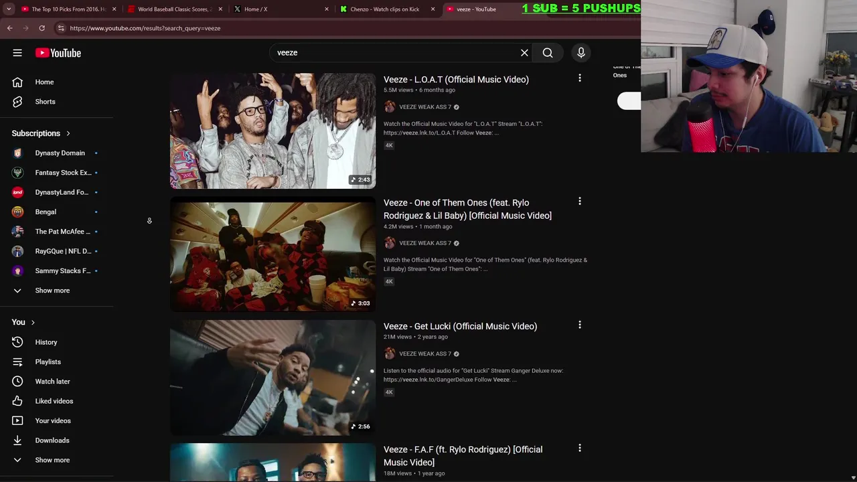Open more options for One of Them Ones

click(580, 202)
